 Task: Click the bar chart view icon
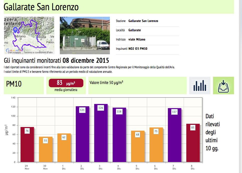tap(200, 85)
